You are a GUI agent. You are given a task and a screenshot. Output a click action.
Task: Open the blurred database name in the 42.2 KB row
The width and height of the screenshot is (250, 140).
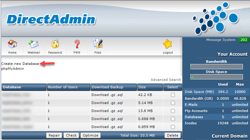pyautogui.click(x=16, y=95)
